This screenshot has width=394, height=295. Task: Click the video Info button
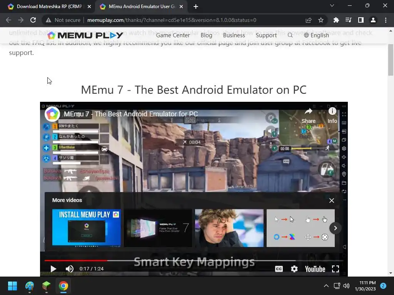coord(332,116)
